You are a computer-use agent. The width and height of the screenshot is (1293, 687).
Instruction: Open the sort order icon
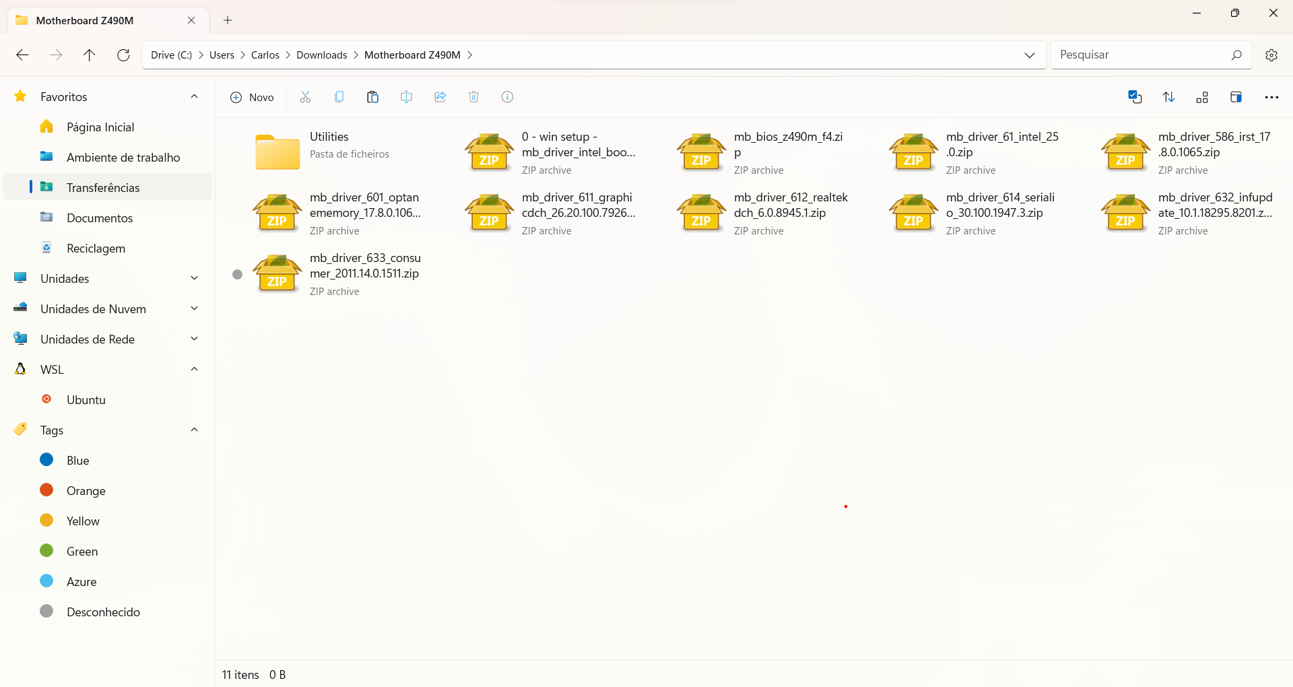tap(1168, 97)
